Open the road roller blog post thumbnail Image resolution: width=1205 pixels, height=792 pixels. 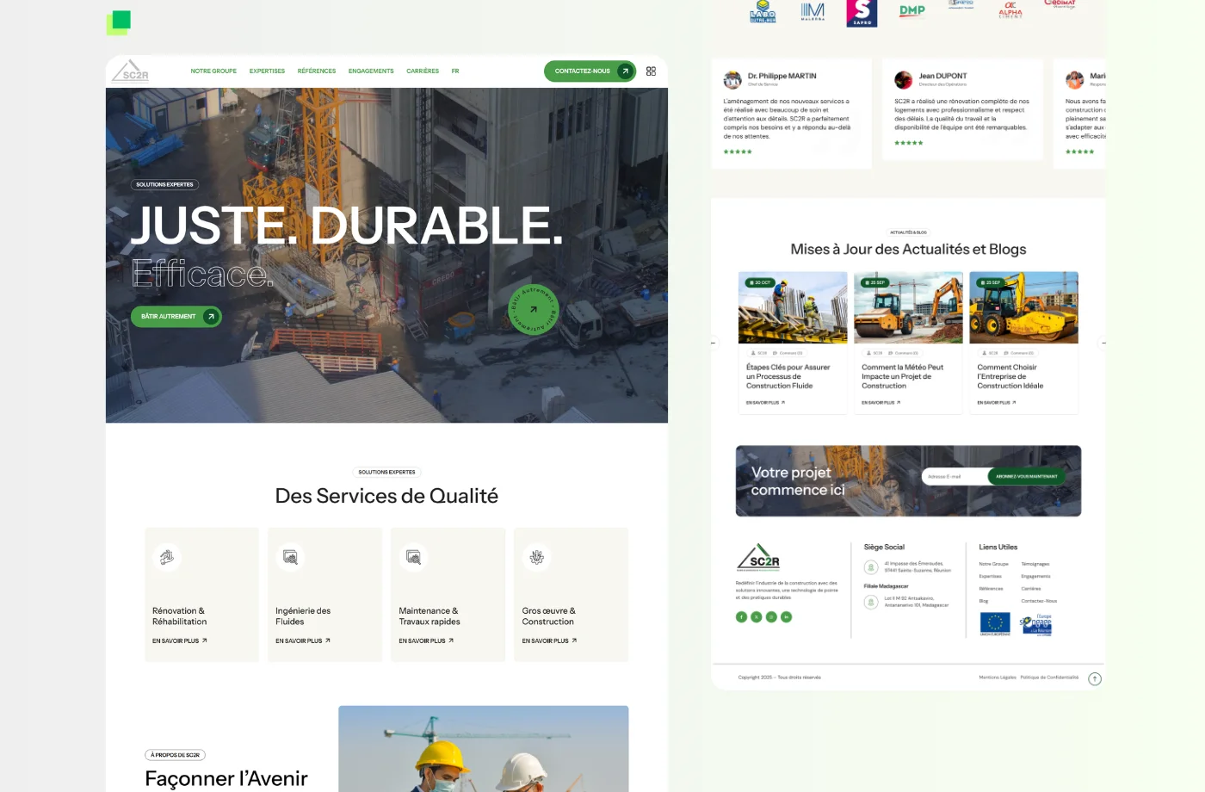point(908,308)
